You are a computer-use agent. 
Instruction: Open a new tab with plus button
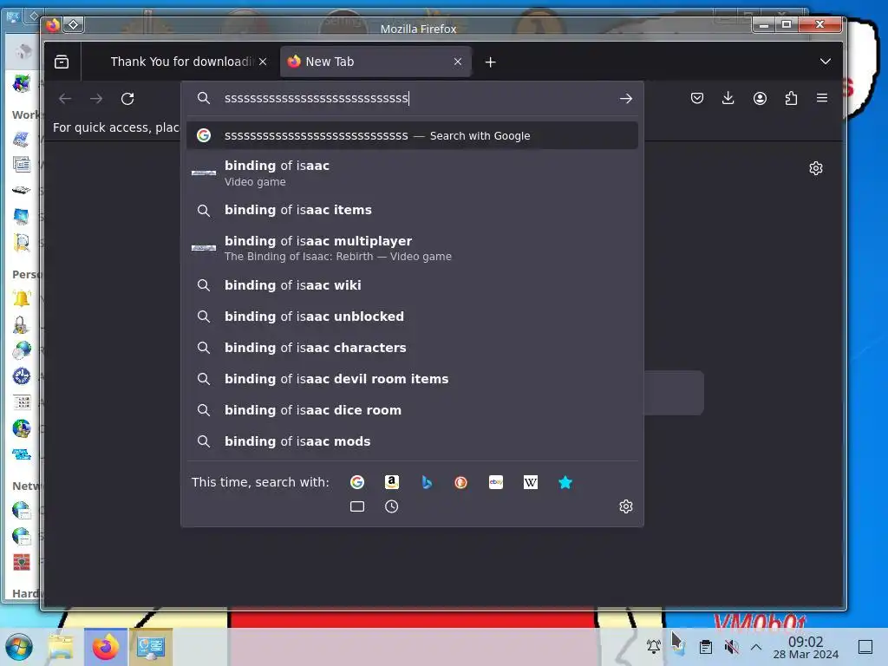click(491, 62)
